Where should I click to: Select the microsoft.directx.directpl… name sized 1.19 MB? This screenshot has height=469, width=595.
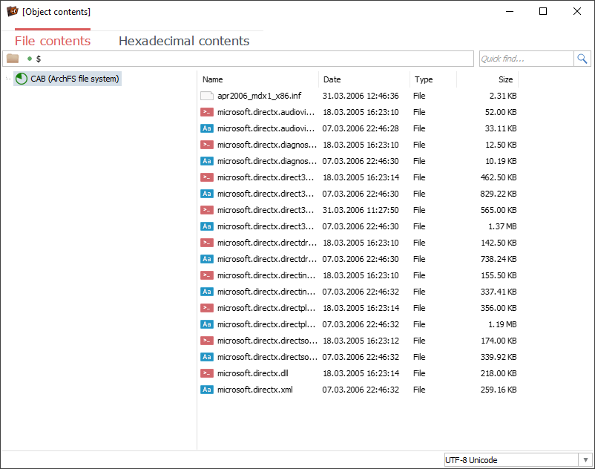pos(266,324)
